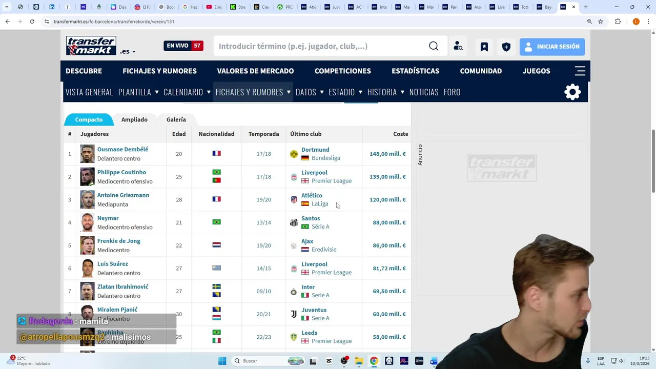Click the shield icon in header
The height and width of the screenshot is (369, 656).
506,47
